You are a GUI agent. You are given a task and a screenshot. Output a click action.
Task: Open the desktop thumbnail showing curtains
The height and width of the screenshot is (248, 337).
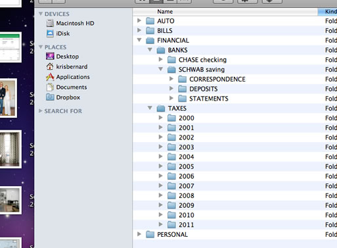(11, 149)
